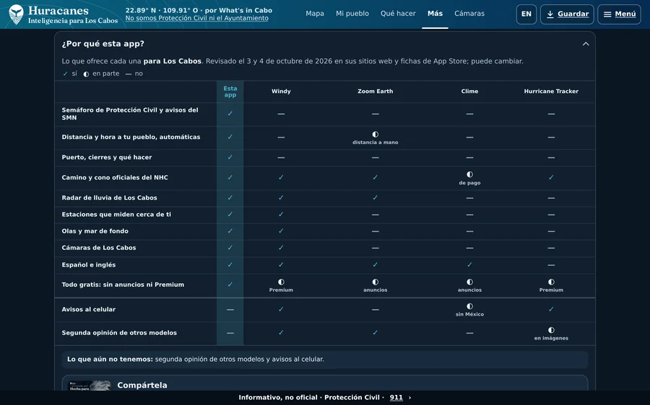Click the checkmark 'sí' legend icon
The width and height of the screenshot is (650, 405).
[65, 74]
